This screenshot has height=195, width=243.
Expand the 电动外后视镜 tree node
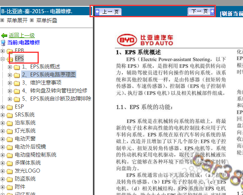point(2,147)
